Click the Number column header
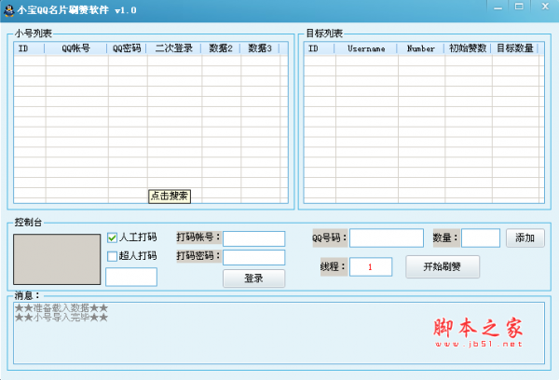The height and width of the screenshot is (380, 559). click(x=421, y=48)
